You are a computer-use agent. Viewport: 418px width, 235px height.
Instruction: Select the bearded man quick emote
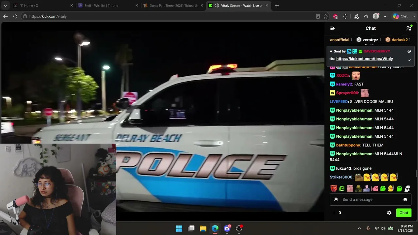[366, 188]
